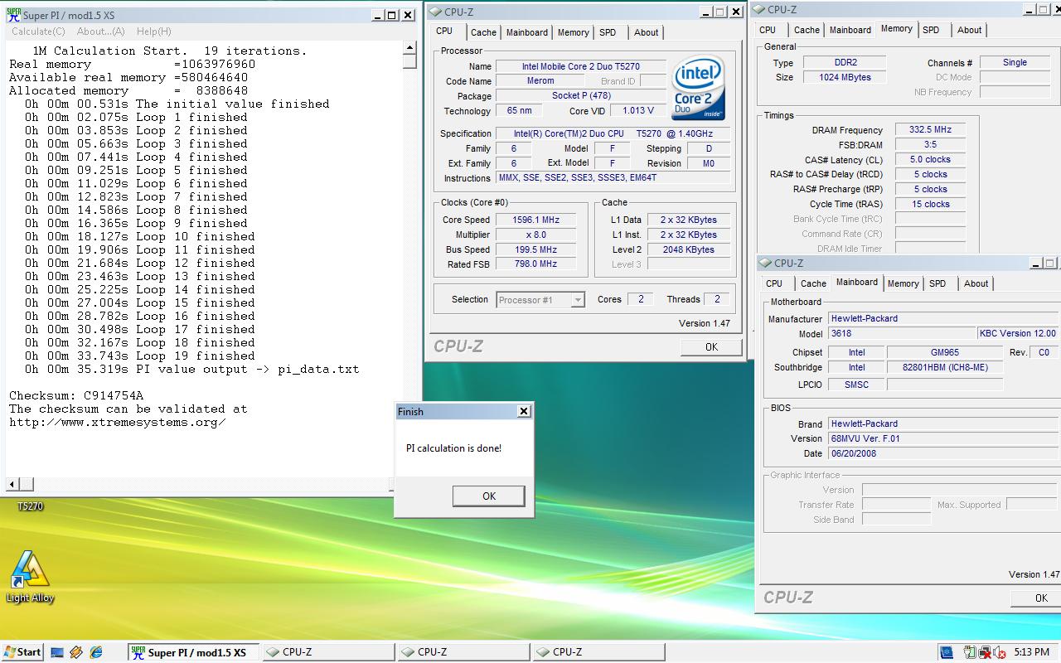This screenshot has height=663, width=1061.
Task: Click second CPU-Z taskbar button
Action: click(x=463, y=652)
